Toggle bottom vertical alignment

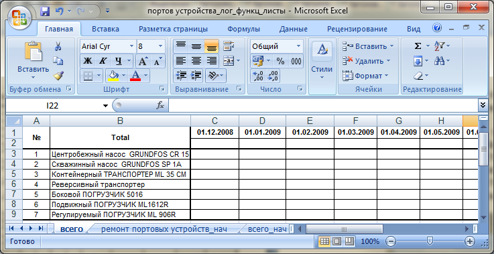coord(212,46)
